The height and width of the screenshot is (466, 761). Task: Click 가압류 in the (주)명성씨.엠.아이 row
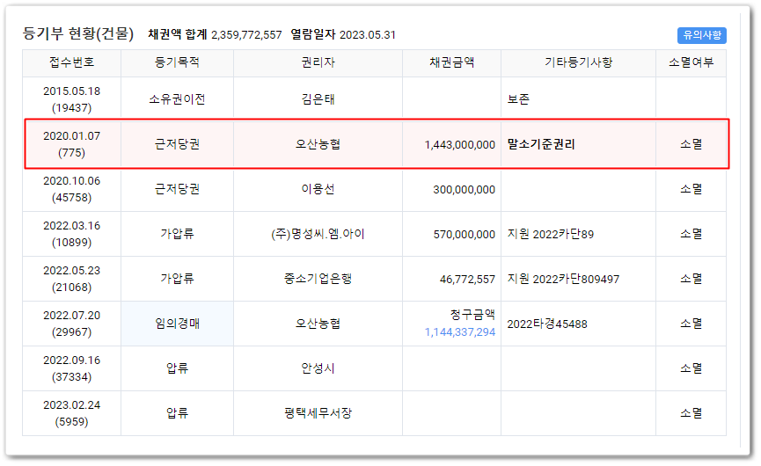(177, 234)
